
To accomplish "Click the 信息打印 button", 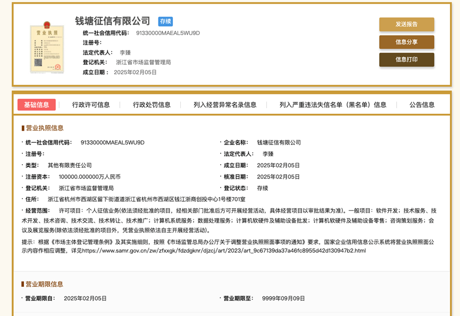I will coord(406,59).
